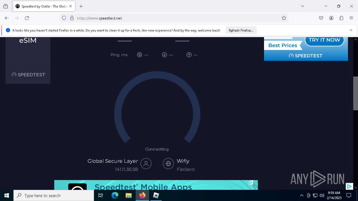The height and width of the screenshot is (201, 358).
Task: Open the Firefox tab overview icon
Action: [x=6, y=6]
